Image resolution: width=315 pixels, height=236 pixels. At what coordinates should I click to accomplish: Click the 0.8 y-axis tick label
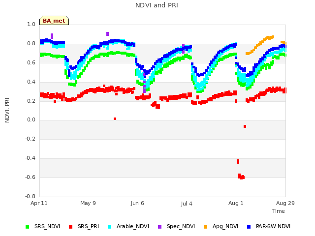[x=31, y=44]
